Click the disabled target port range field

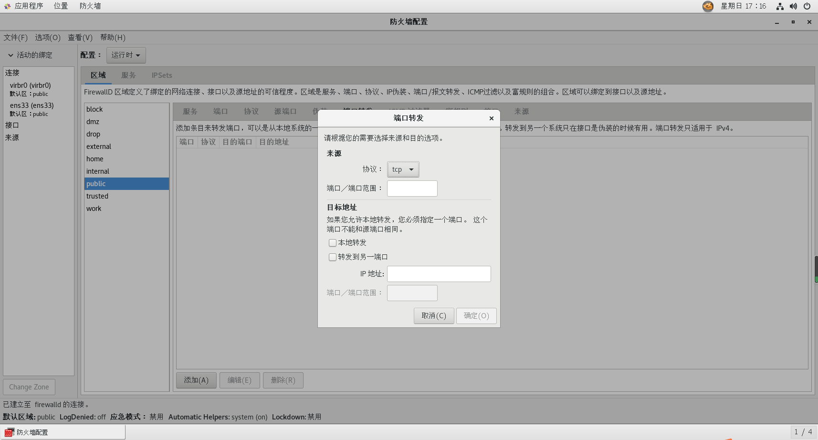pos(412,293)
